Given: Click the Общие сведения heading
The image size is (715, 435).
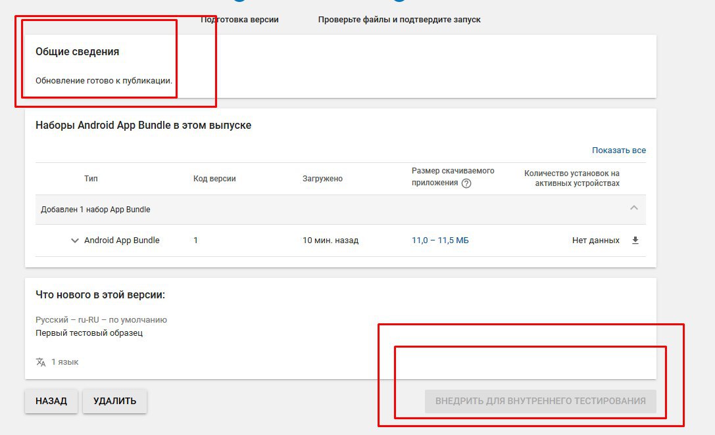Looking at the screenshot, I should pos(78,51).
